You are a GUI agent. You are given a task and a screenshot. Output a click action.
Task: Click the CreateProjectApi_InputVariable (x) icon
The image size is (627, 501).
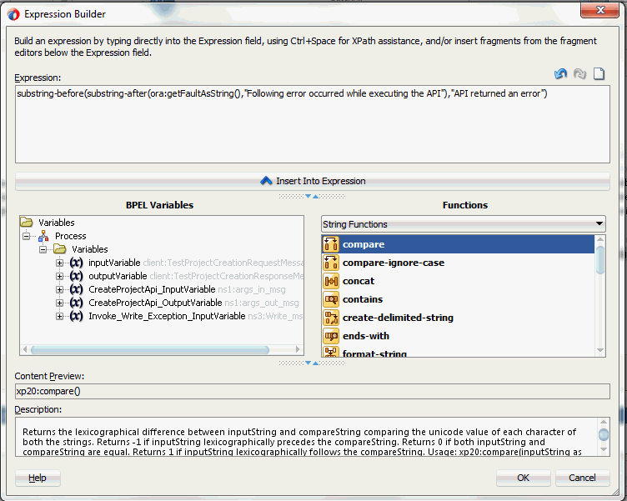76,289
